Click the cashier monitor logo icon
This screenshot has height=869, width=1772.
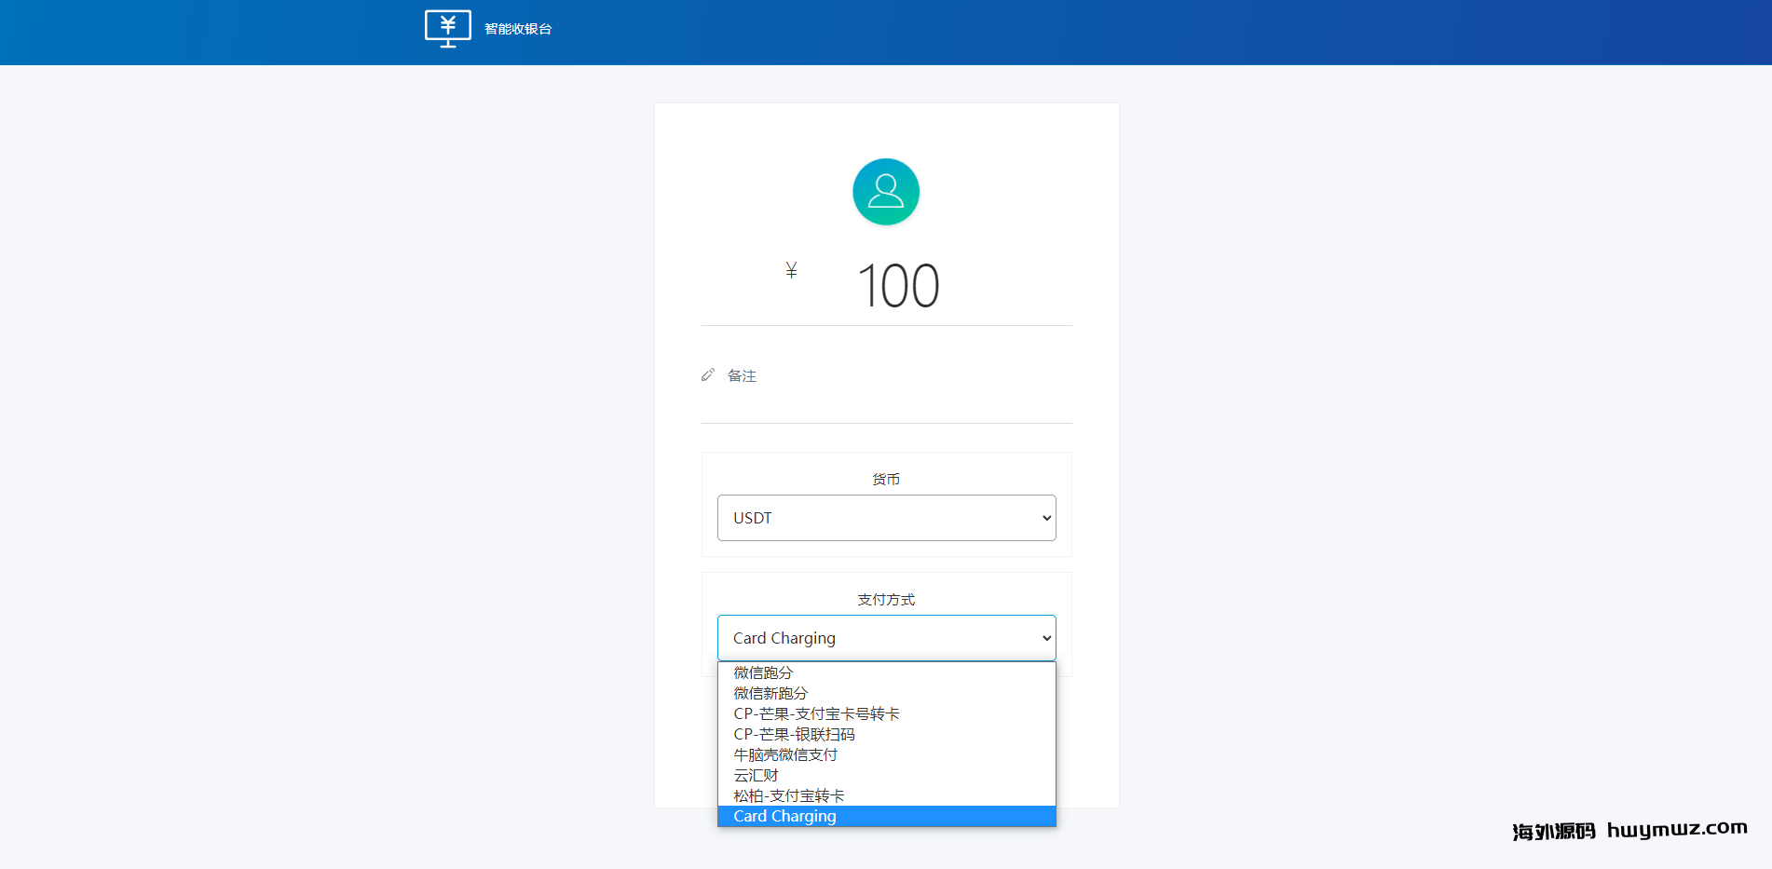[448, 29]
